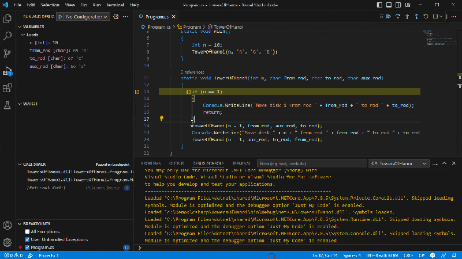Click errors and warnings count in status bar

click(x=13, y=256)
